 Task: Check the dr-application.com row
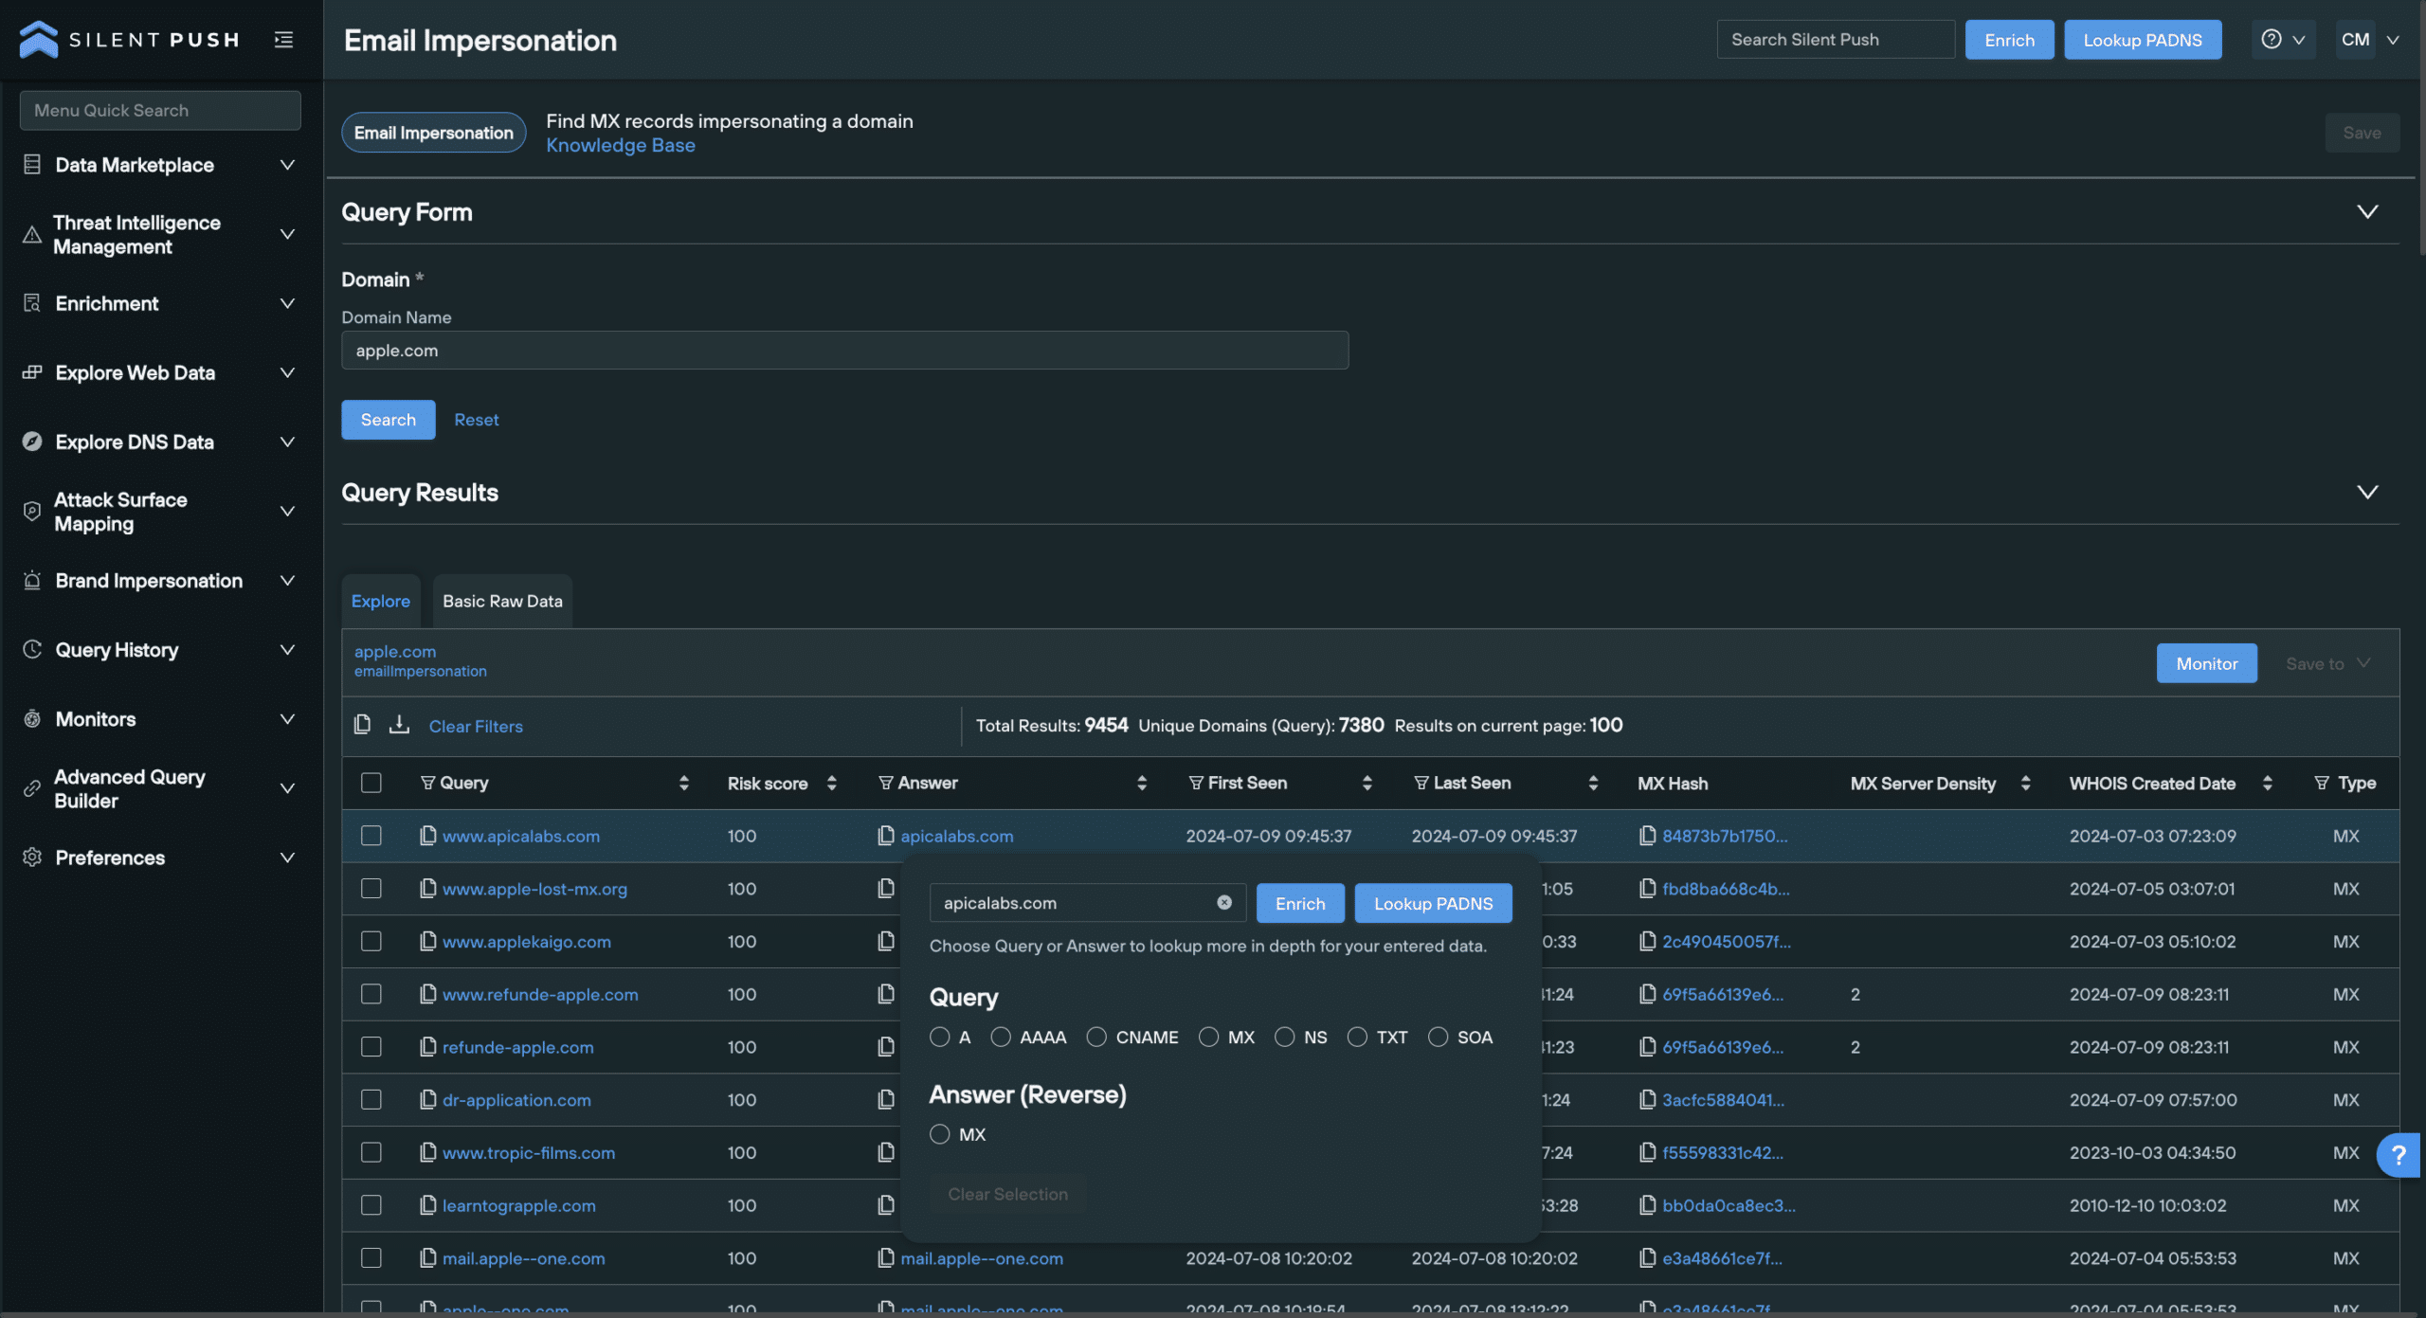[x=371, y=1100]
